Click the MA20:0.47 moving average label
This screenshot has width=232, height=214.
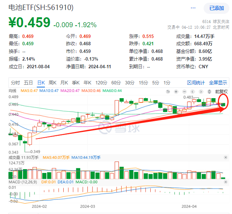70,91
